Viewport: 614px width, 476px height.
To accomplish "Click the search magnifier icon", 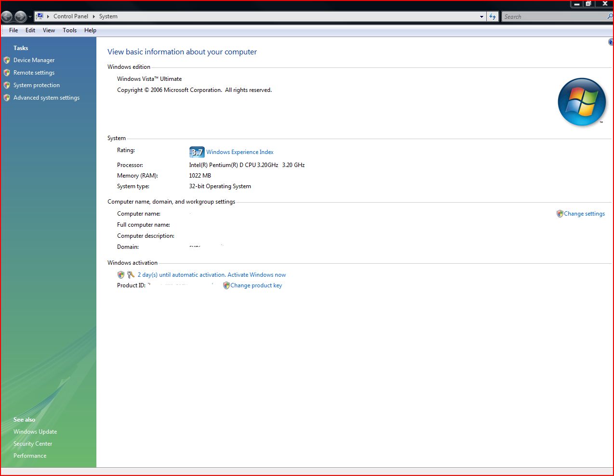I will [610, 16].
